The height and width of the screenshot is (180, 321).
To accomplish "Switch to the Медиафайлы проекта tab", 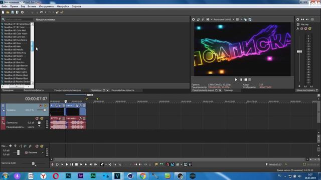I will point(123,90).
